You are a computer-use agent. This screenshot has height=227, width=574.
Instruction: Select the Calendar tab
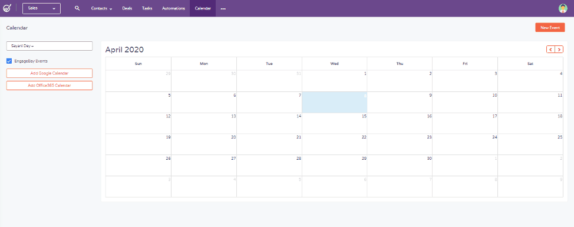point(203,8)
